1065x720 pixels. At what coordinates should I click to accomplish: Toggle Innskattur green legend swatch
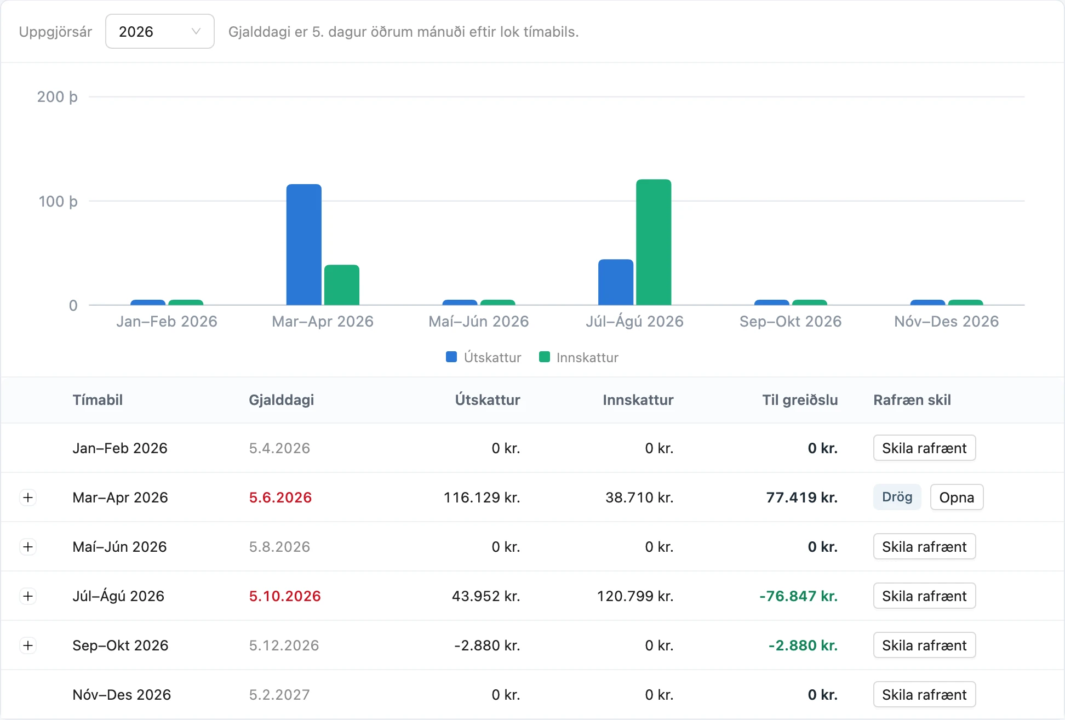pos(544,357)
